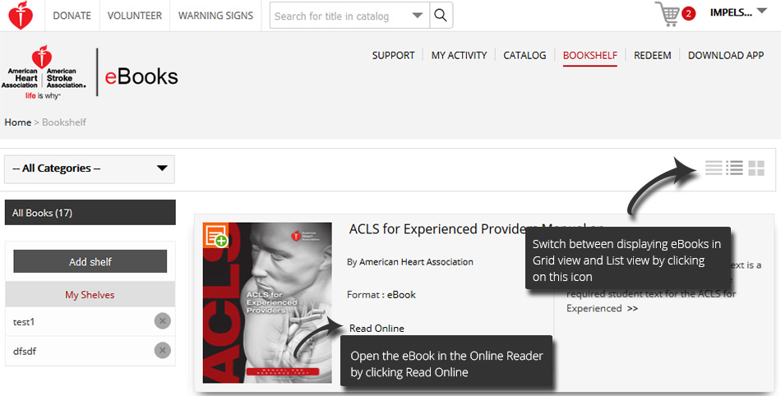Viewport: 781px width, 396px height.
Task: Delete the dfsdf shelf
Action: (163, 351)
